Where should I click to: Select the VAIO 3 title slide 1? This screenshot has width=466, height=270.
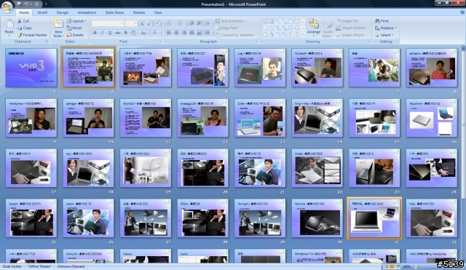click(x=31, y=68)
